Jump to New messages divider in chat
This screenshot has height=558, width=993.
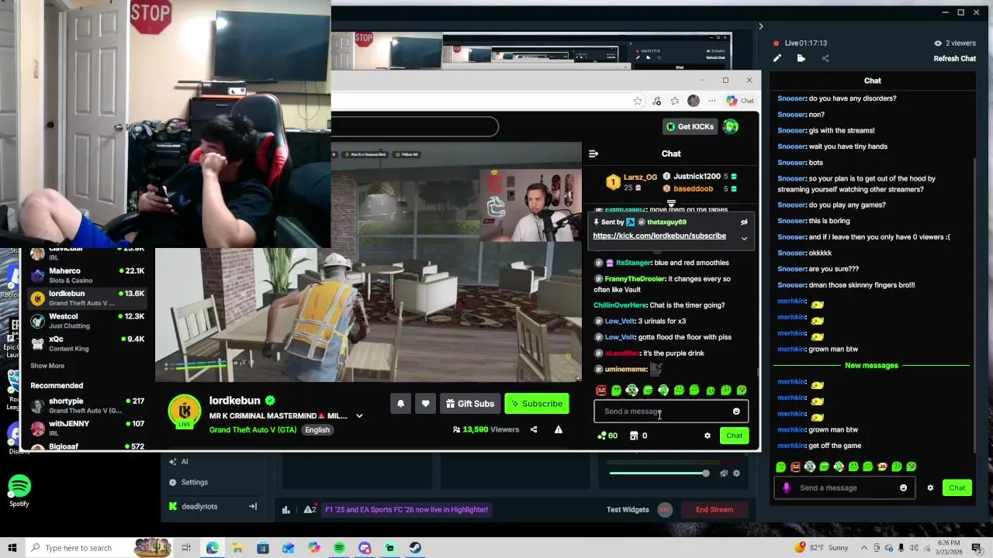(x=871, y=366)
